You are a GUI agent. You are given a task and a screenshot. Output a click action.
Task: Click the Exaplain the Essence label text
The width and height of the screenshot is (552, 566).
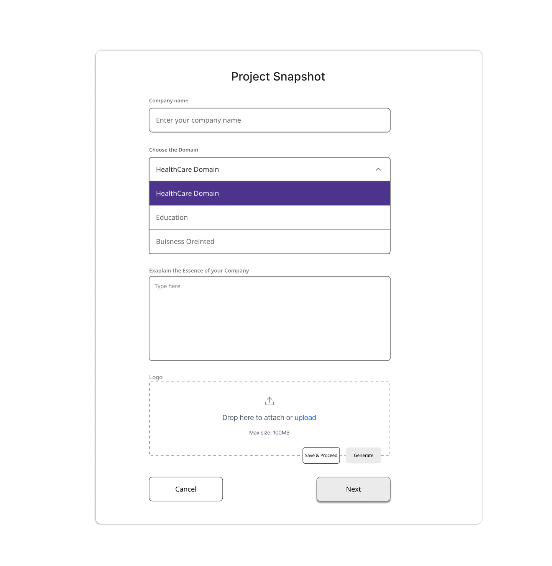(x=199, y=271)
